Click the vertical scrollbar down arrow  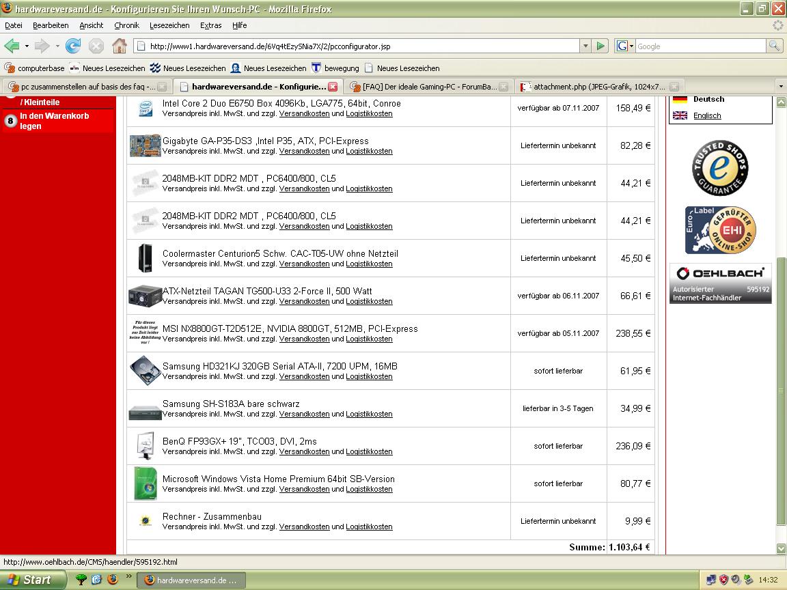(781, 548)
